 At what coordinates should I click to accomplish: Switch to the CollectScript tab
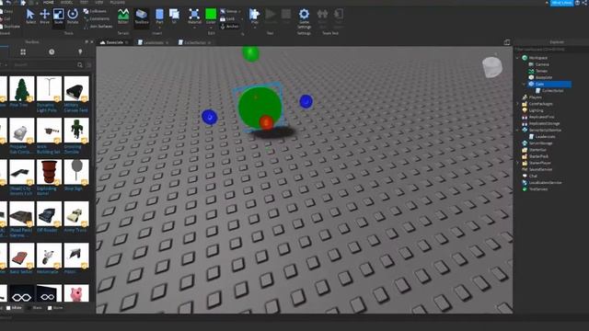tap(194, 42)
